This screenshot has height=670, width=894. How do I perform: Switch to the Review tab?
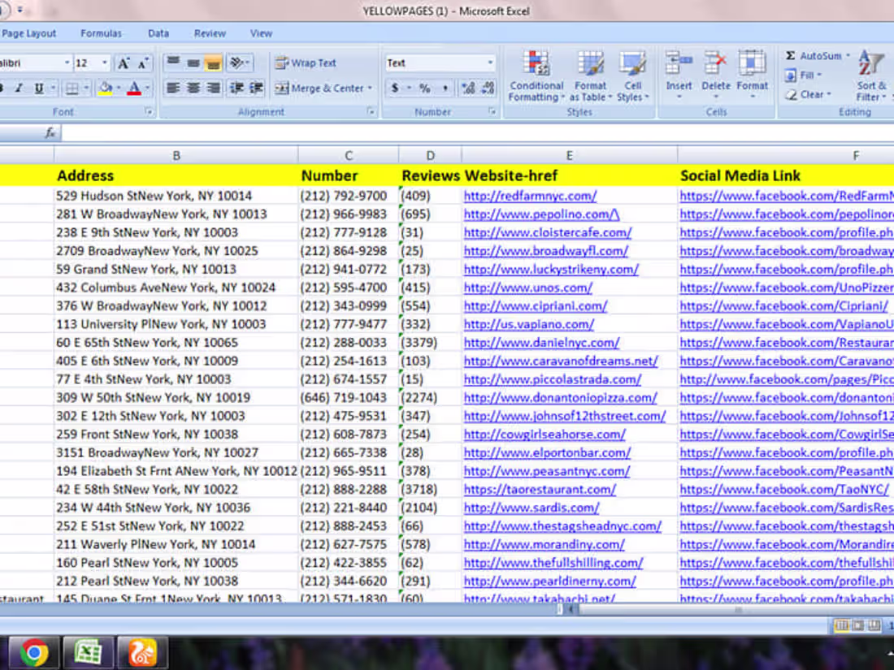click(x=210, y=33)
